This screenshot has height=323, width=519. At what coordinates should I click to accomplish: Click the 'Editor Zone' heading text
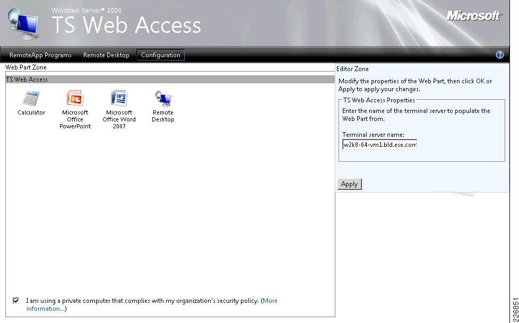pyautogui.click(x=352, y=69)
